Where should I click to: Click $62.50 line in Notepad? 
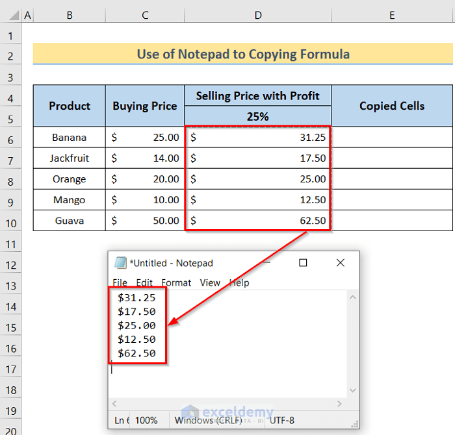coord(136,353)
